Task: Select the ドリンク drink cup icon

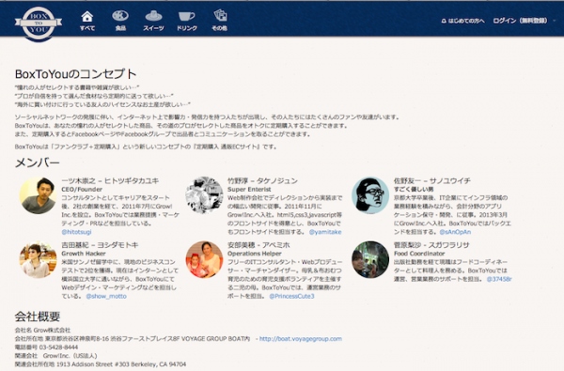Action: [x=187, y=21]
